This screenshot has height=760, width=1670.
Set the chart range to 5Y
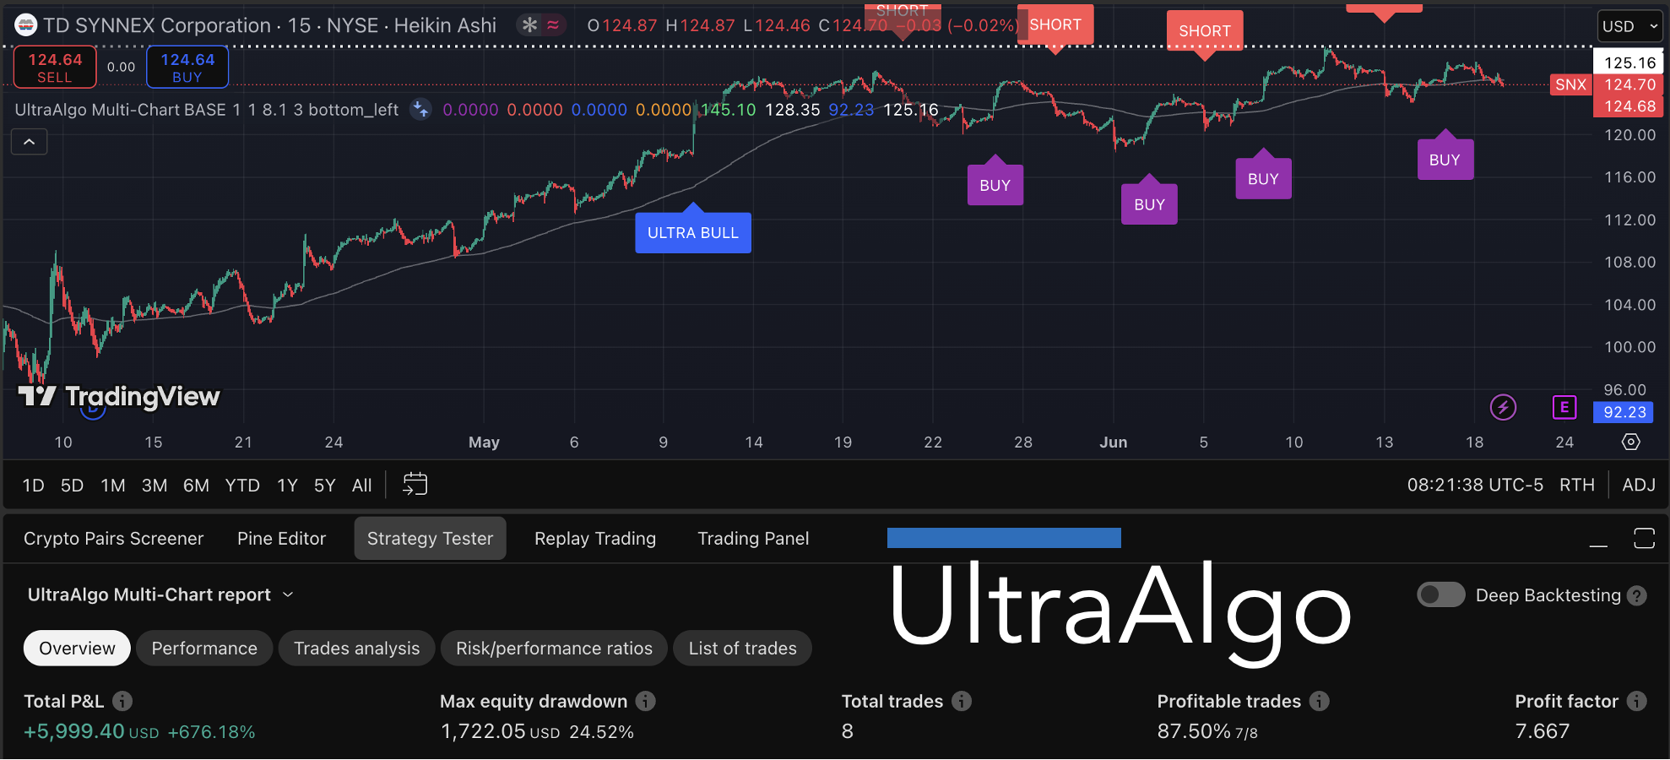(x=324, y=486)
